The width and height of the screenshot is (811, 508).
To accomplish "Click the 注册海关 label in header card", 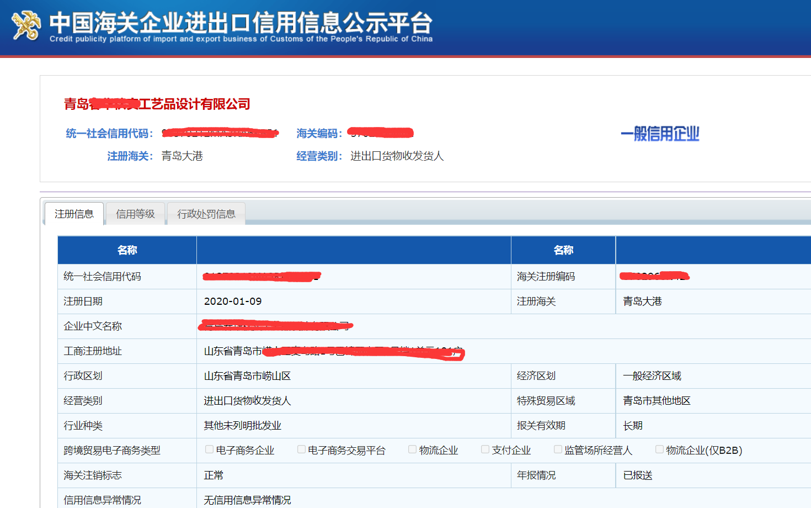I will click(x=130, y=156).
